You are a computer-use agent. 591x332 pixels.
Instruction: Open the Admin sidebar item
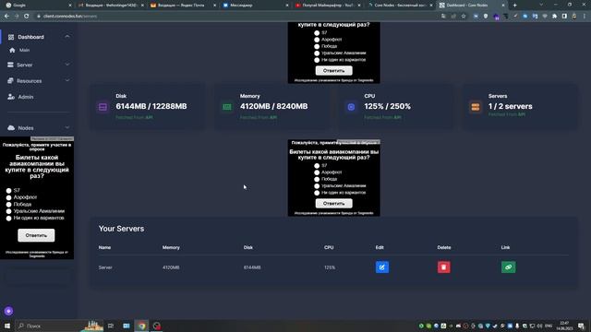pyautogui.click(x=26, y=97)
